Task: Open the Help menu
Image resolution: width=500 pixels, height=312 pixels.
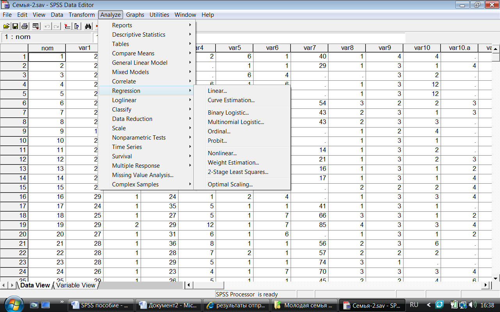Action: tap(208, 15)
